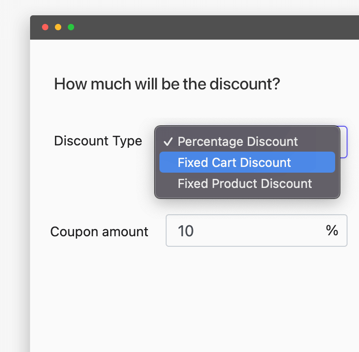The width and height of the screenshot is (359, 352).
Task: Click the value 10 in coupon field
Action: (x=186, y=231)
